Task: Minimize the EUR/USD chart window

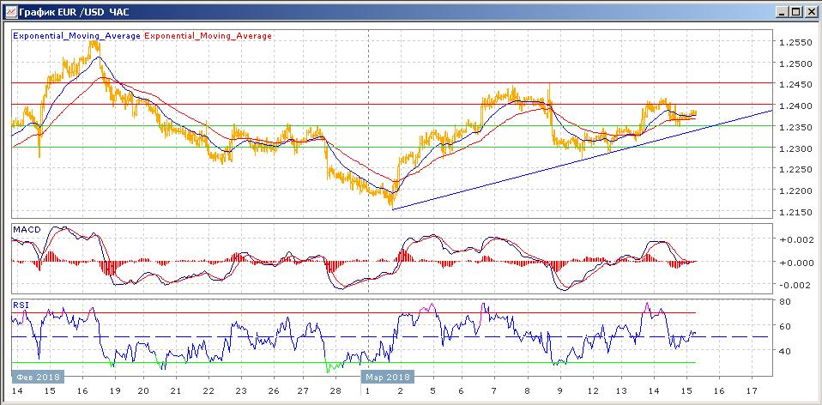Action: [781, 11]
